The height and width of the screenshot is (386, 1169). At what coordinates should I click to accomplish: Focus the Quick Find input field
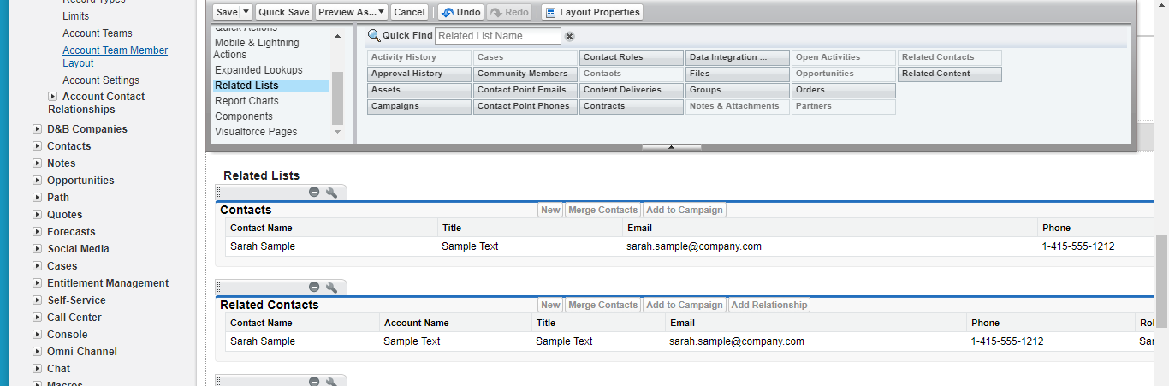[x=498, y=36]
